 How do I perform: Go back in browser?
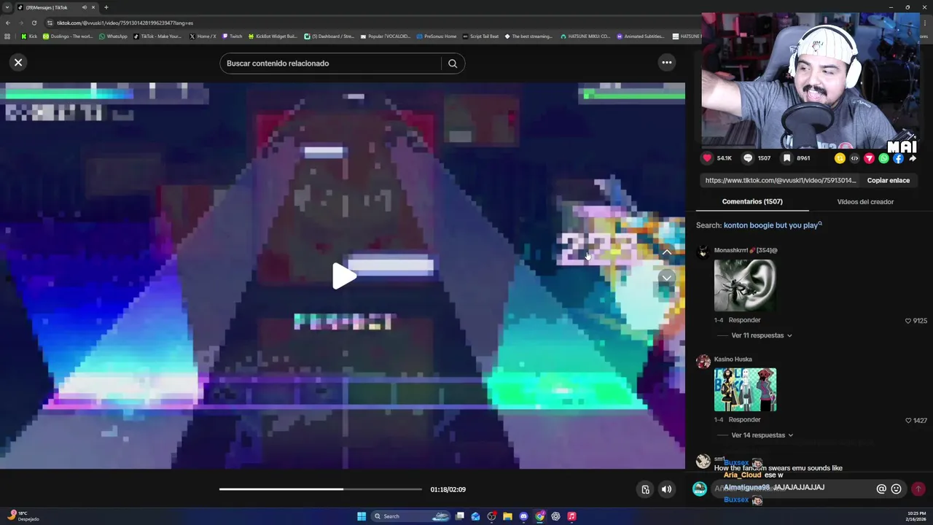pos(8,23)
